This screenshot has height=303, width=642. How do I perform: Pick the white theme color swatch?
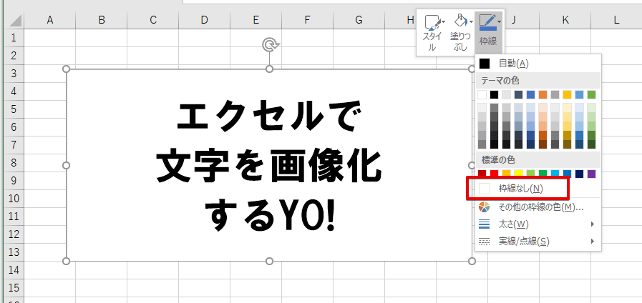pos(482,95)
